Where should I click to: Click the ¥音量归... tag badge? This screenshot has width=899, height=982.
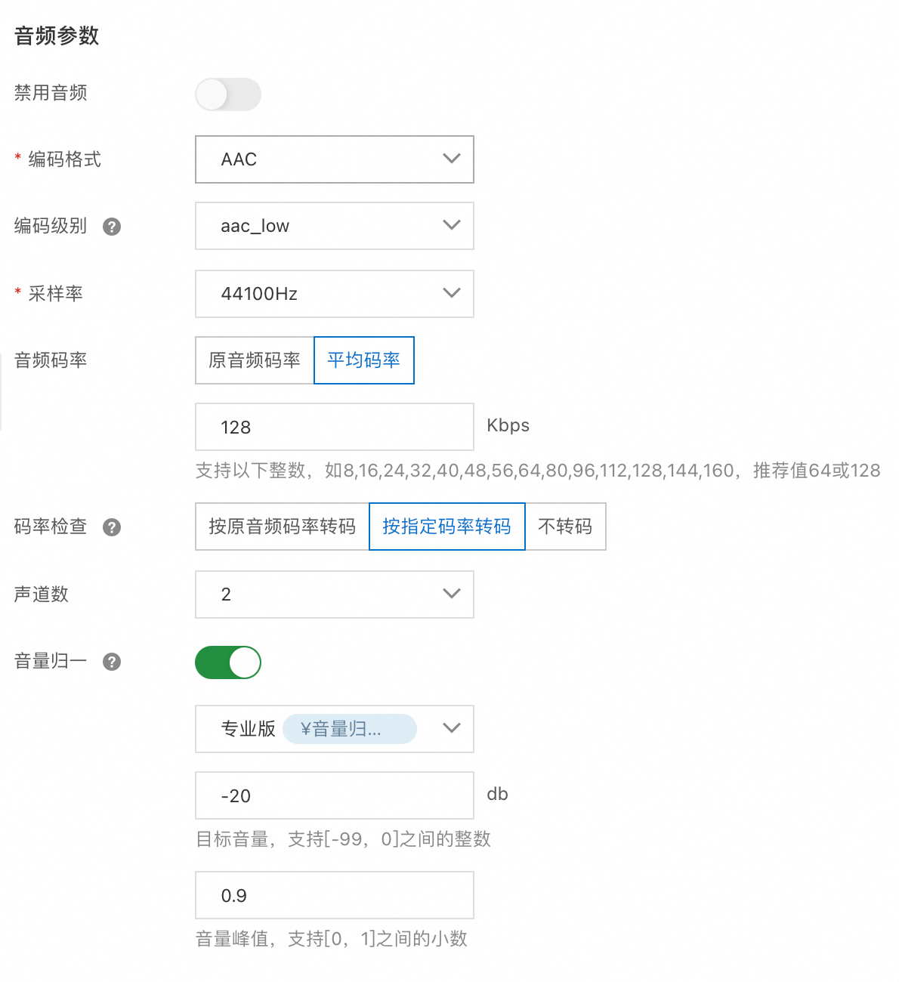[x=349, y=729]
